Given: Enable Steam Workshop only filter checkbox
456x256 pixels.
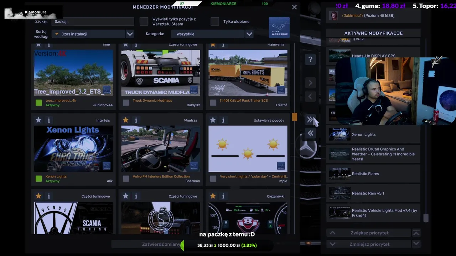Looking at the screenshot, I should click(144, 21).
